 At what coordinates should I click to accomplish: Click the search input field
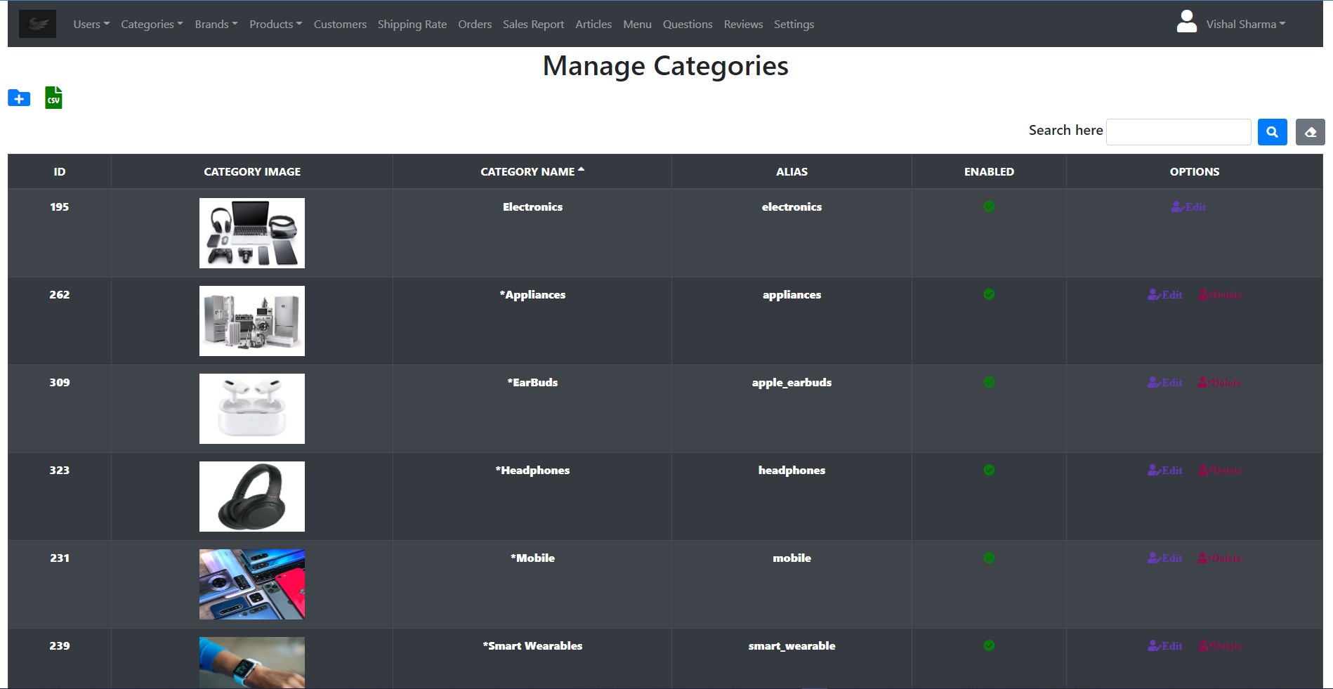click(1178, 132)
